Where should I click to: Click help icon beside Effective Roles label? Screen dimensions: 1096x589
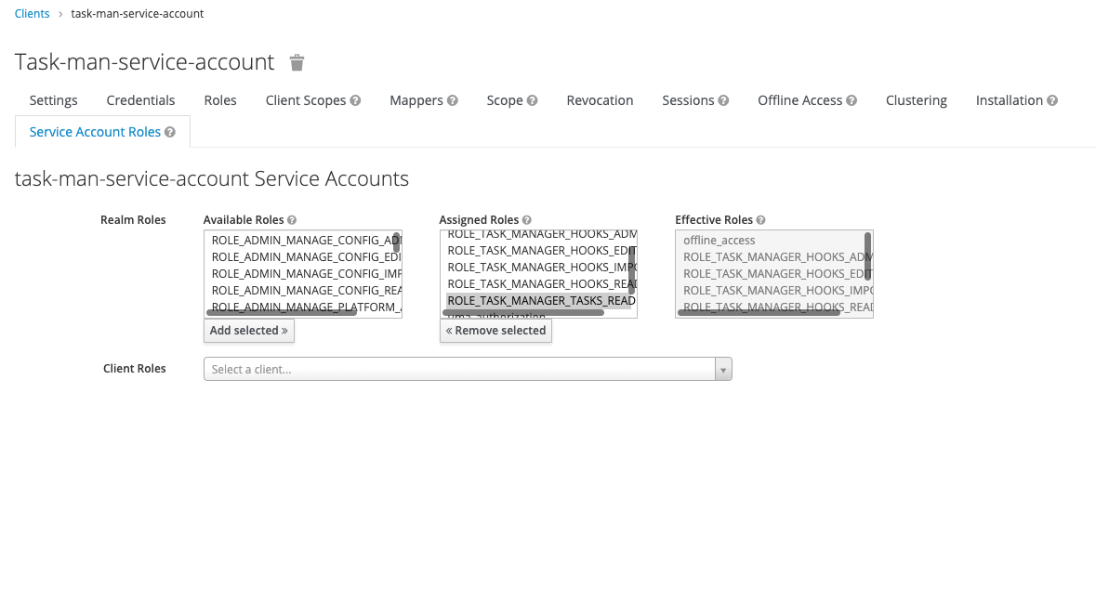point(761,220)
